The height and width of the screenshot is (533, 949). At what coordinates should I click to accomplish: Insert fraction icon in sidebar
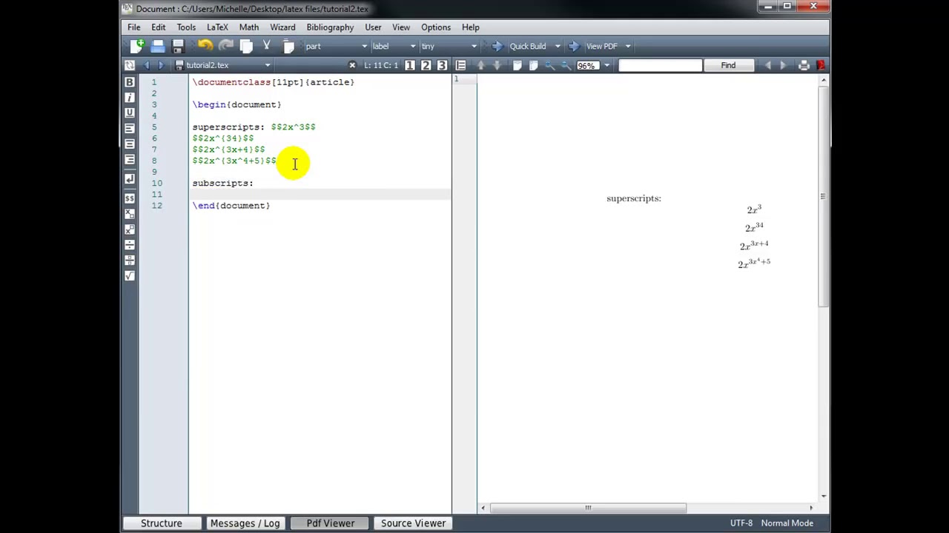click(x=130, y=261)
